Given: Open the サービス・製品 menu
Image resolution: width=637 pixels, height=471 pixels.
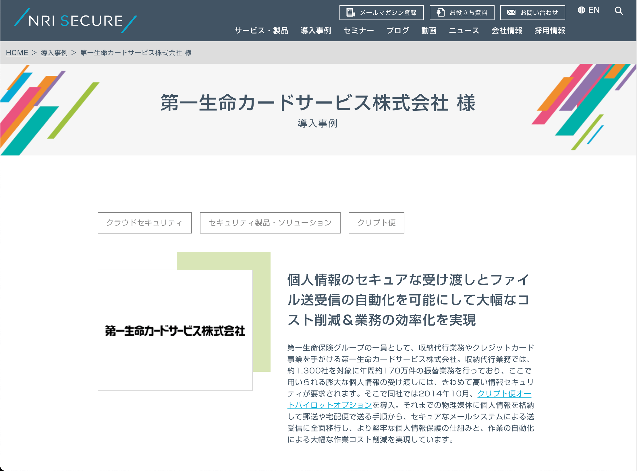Looking at the screenshot, I should tap(261, 31).
